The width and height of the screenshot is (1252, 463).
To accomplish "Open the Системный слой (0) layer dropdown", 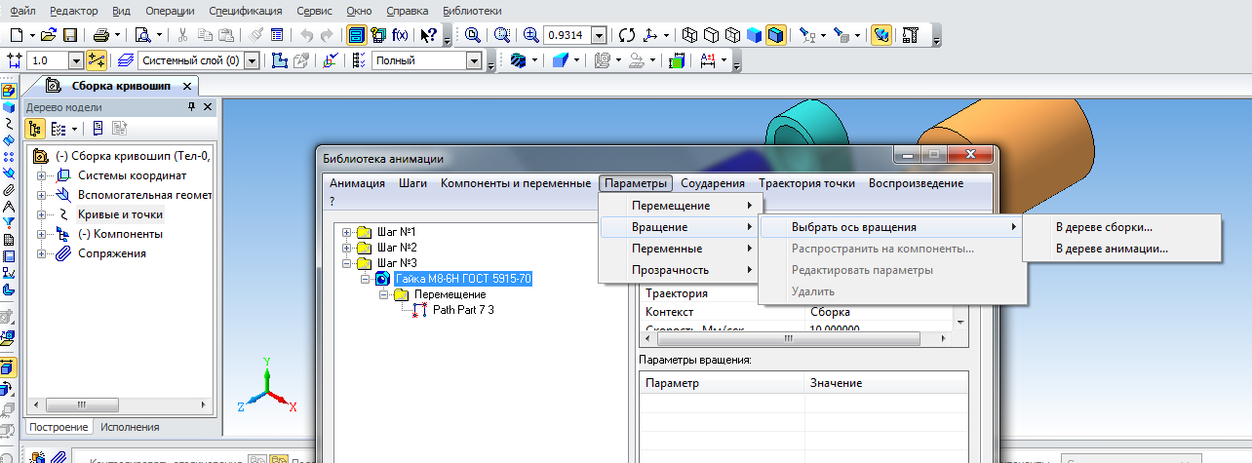I will (252, 60).
